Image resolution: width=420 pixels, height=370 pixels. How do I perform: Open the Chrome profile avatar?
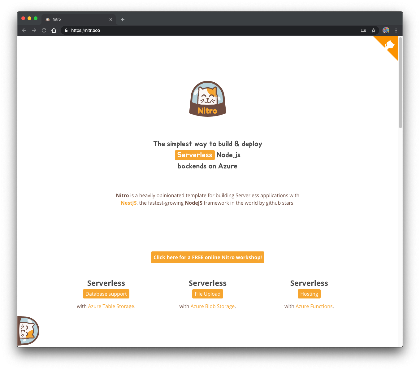tap(386, 30)
